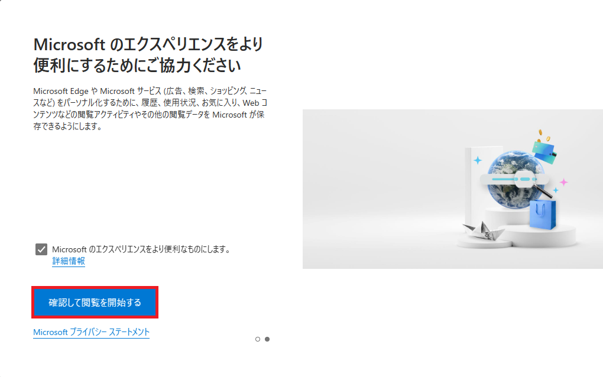
Task: Click the blue sparkle left of globe
Action: 478,160
